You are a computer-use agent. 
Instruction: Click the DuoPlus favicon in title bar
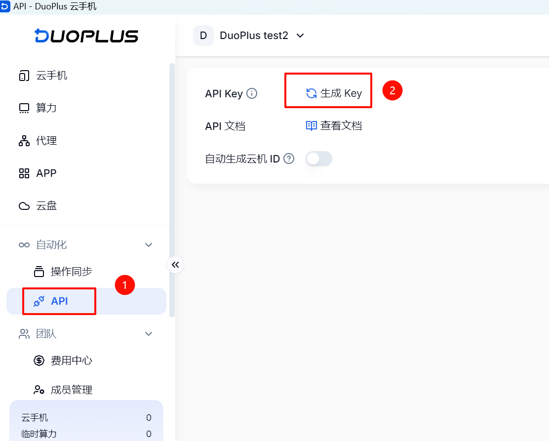coord(5,6)
